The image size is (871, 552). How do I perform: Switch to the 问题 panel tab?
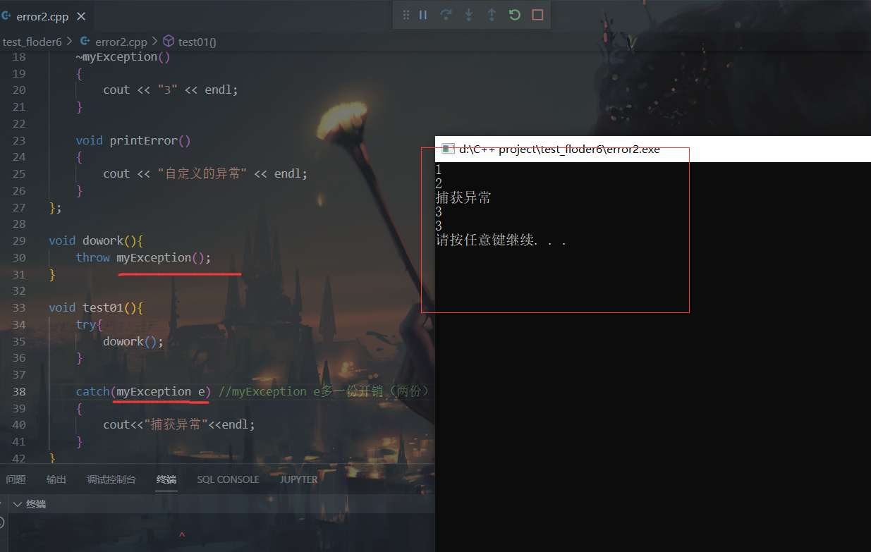point(16,479)
